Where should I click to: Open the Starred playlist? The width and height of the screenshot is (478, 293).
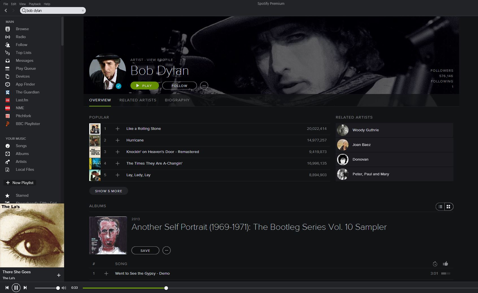(x=22, y=195)
